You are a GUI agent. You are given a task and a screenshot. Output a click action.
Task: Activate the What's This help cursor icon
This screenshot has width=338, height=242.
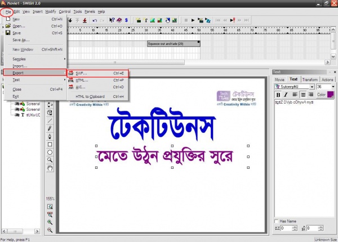click(x=112, y=20)
